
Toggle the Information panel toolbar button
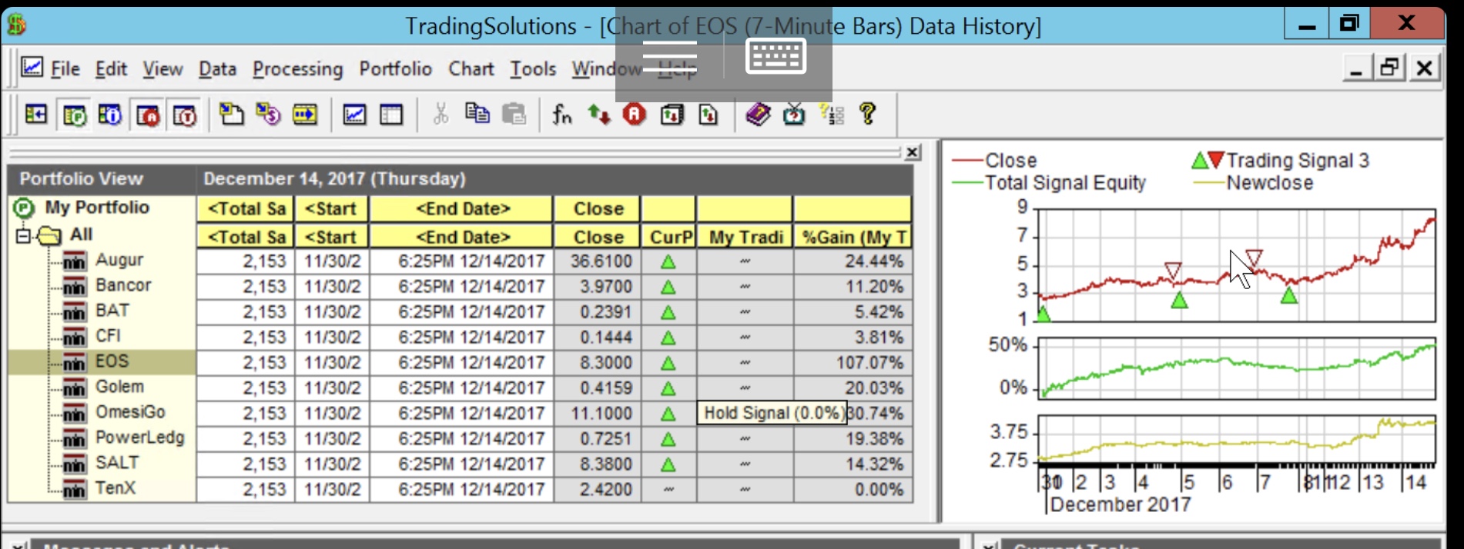point(110,115)
